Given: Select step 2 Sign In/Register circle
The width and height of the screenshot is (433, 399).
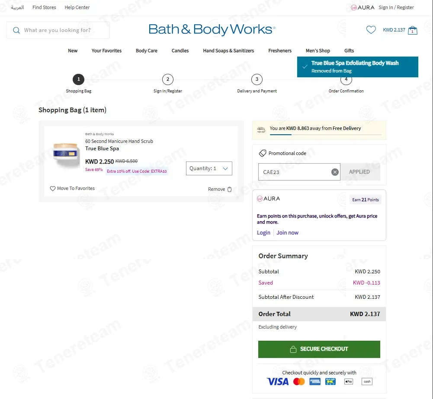Looking at the screenshot, I should pyautogui.click(x=168, y=79).
